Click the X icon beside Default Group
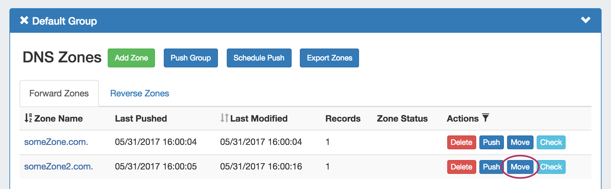This screenshot has height=189, width=611. coord(24,20)
